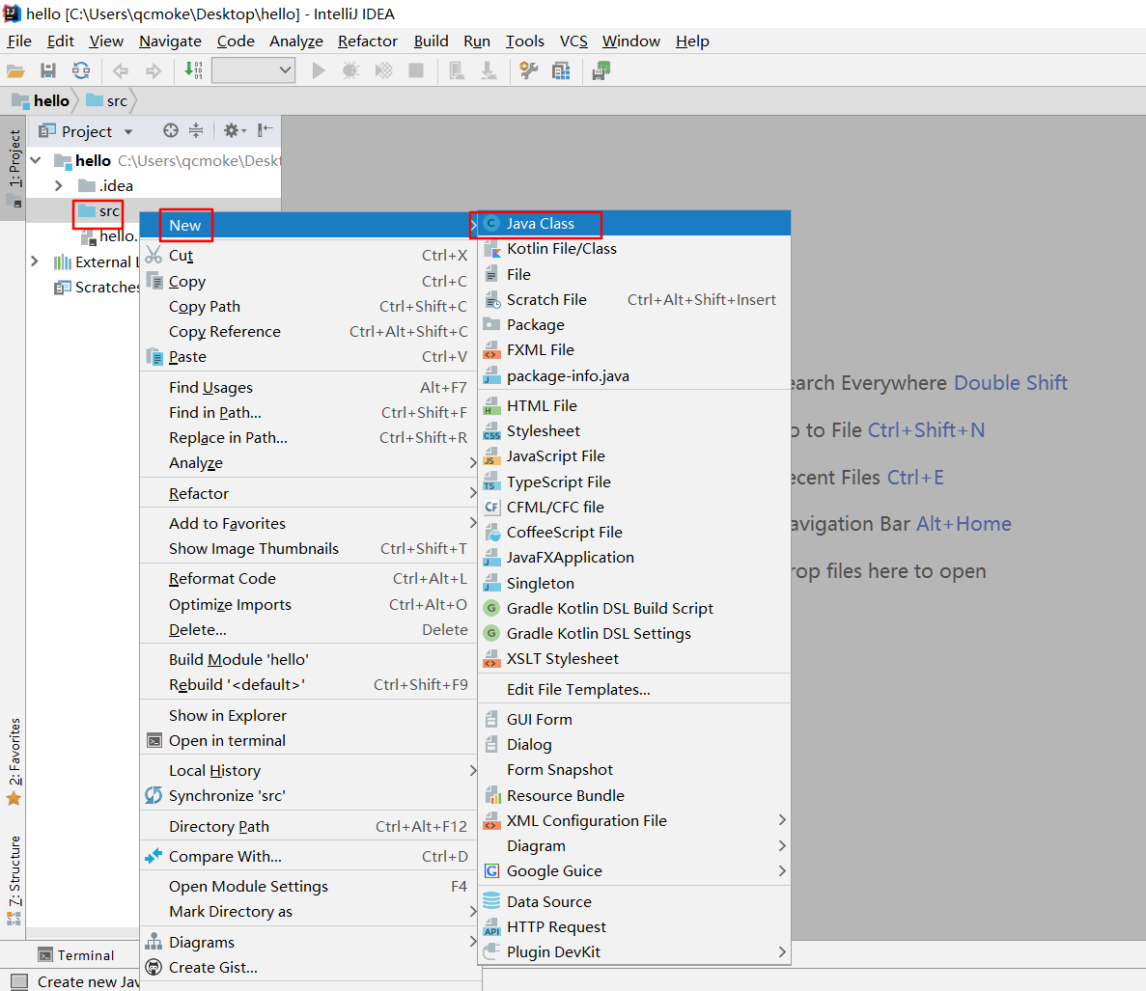Open the Z: Structure side tab
1146x991 pixels.
[14, 879]
